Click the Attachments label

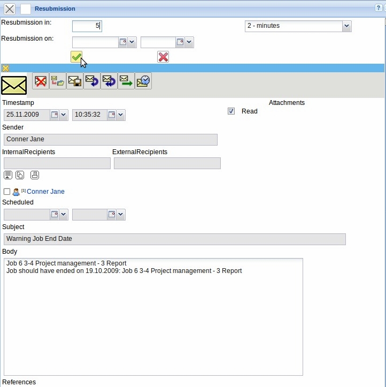(x=287, y=103)
